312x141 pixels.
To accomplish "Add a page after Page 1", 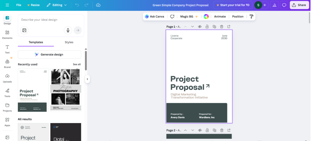I will [229, 26].
